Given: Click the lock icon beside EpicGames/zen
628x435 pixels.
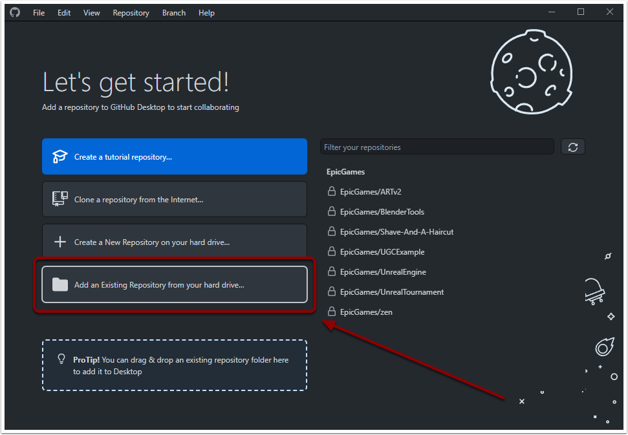Looking at the screenshot, I should click(332, 312).
